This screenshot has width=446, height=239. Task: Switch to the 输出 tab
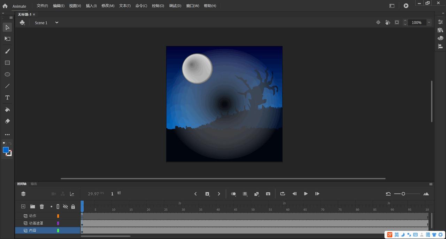click(34, 184)
